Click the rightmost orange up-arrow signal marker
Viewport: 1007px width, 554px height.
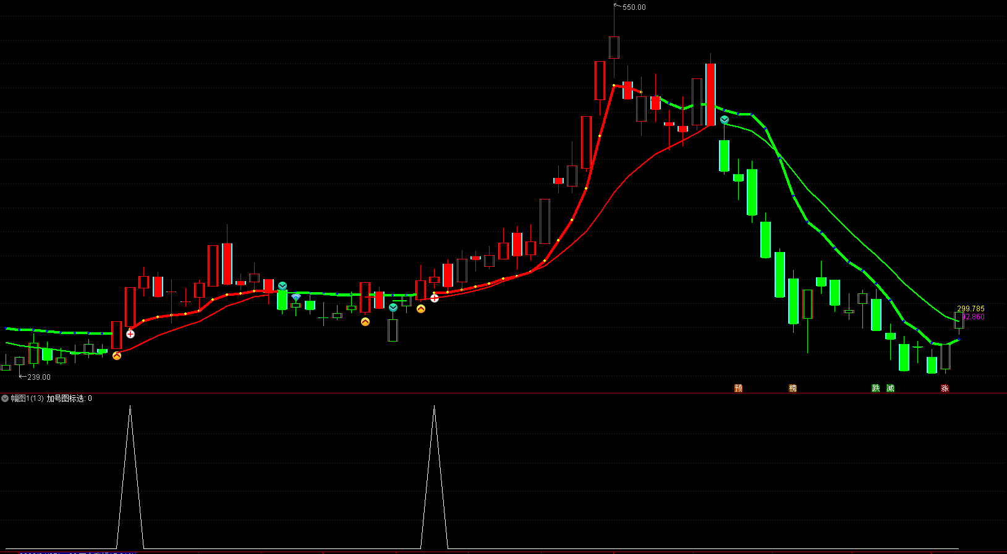click(421, 309)
